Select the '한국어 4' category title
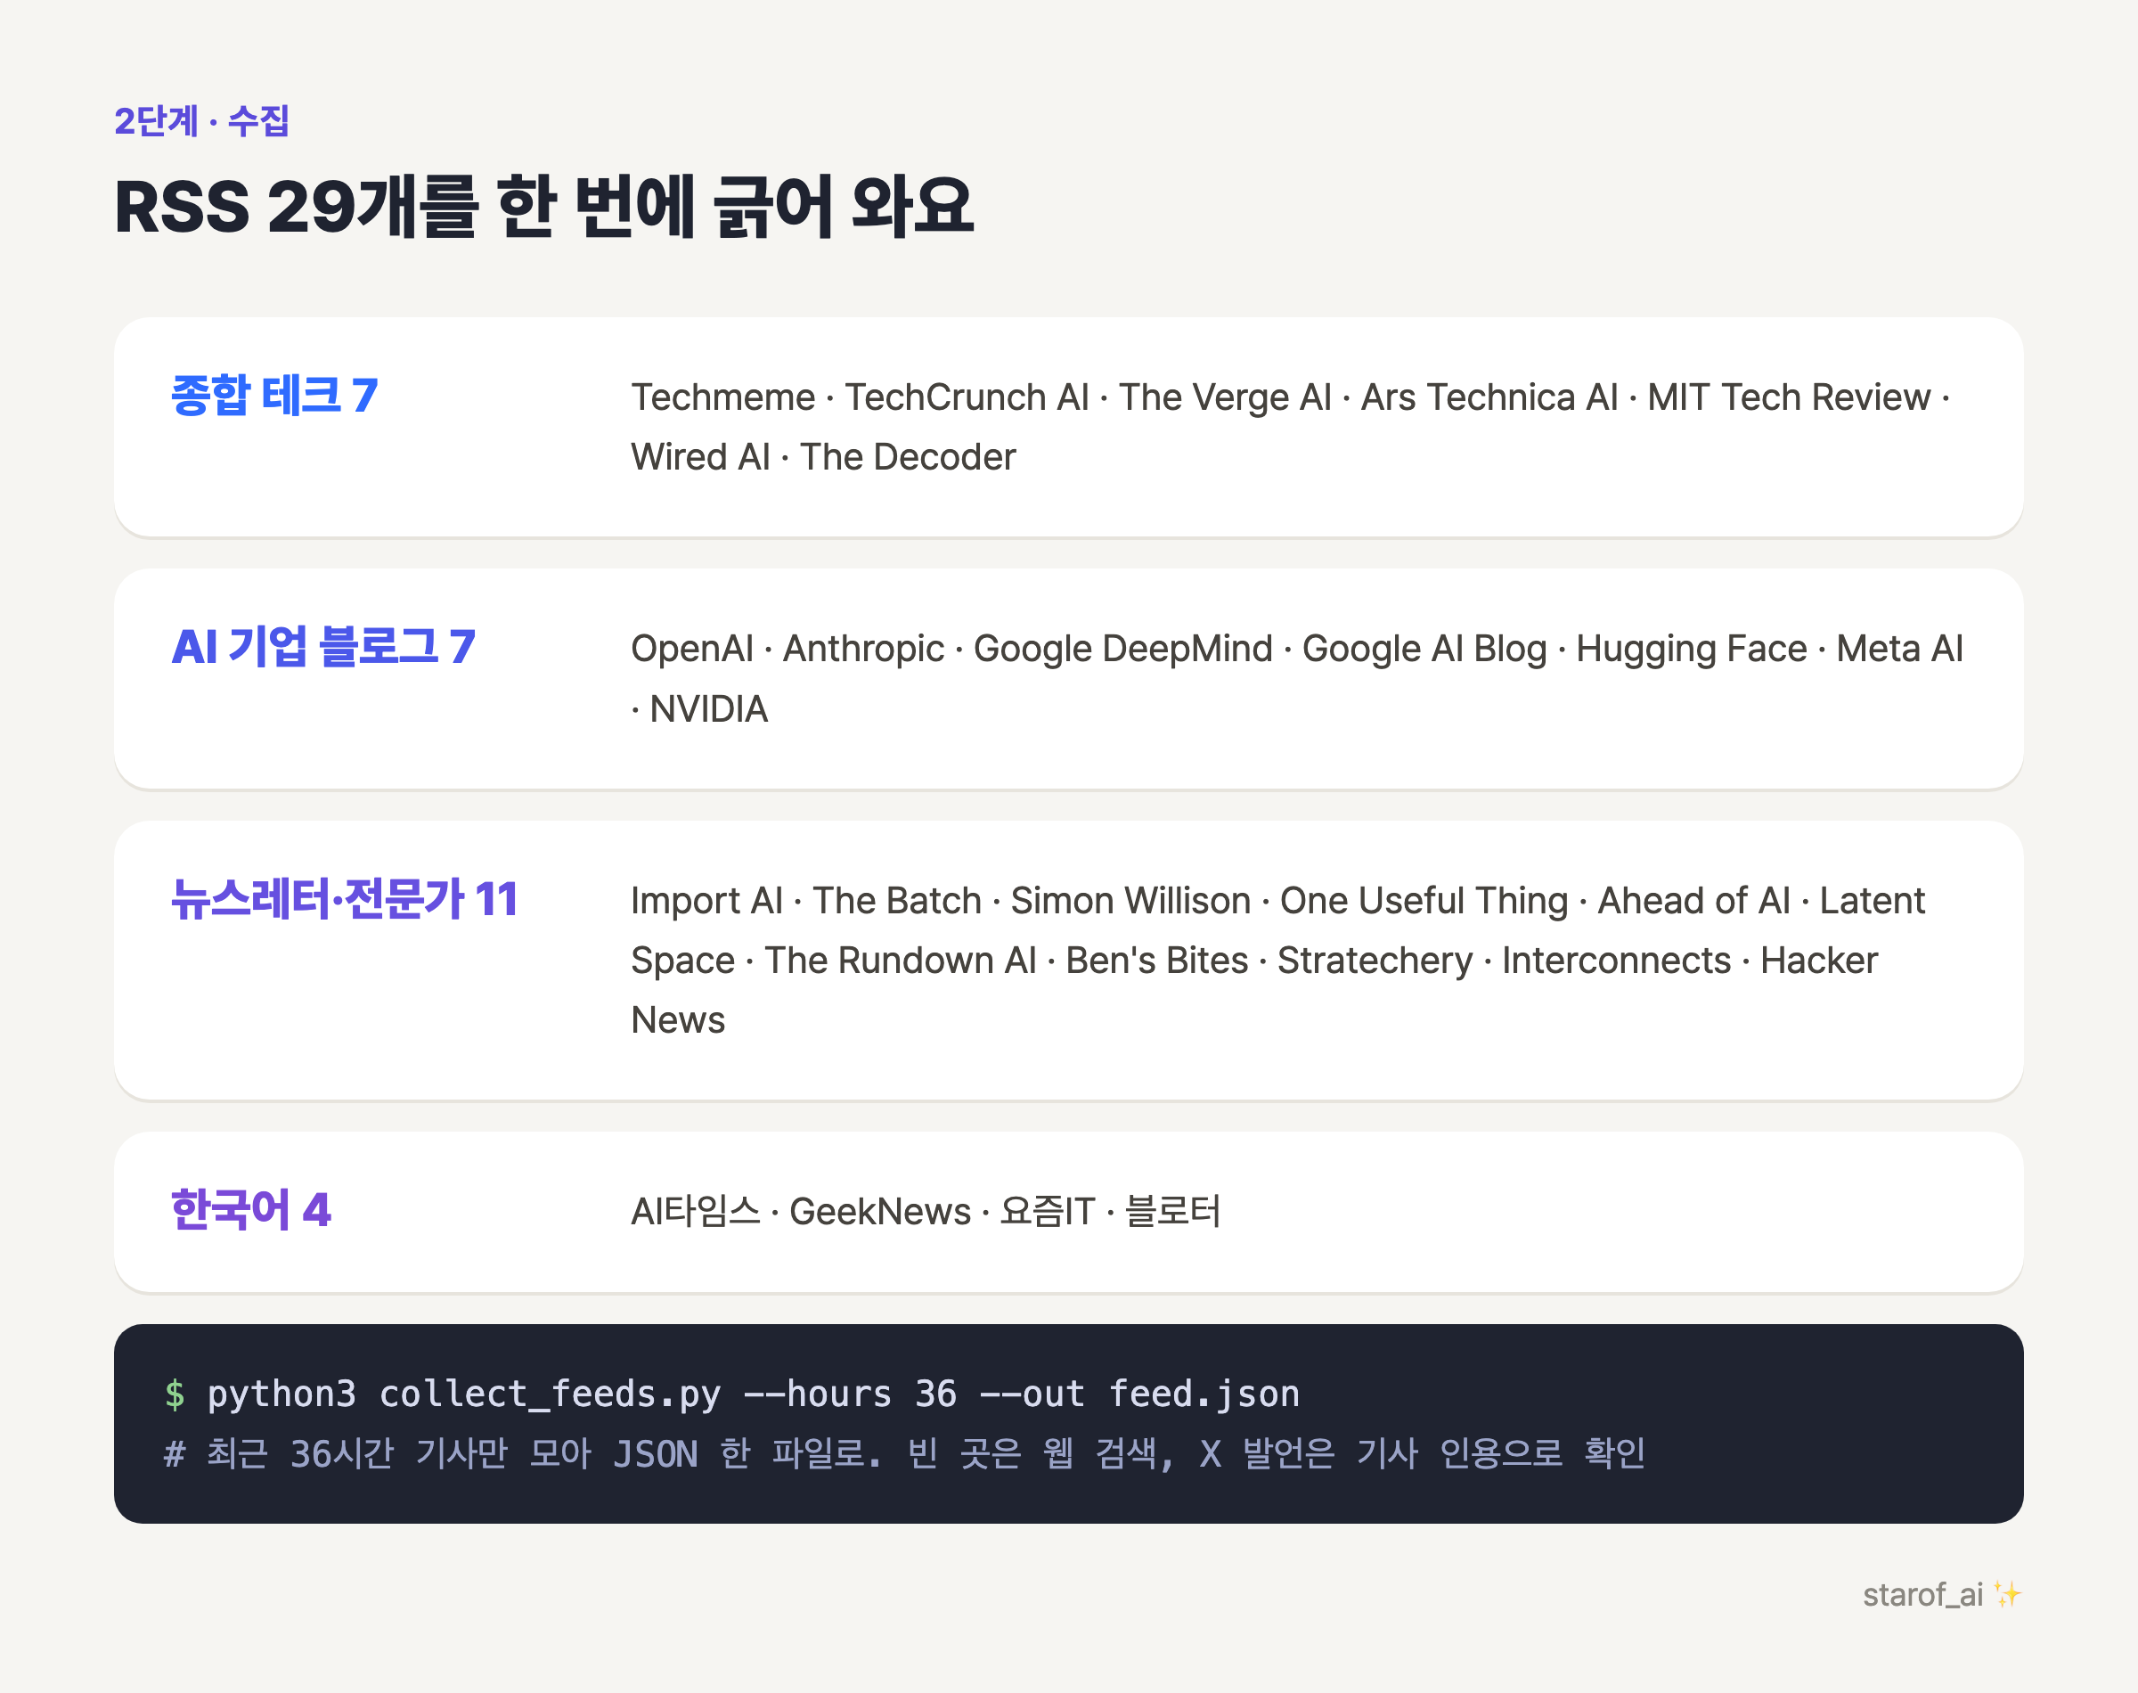Screen dimensions: 2138x1693 coord(250,1209)
